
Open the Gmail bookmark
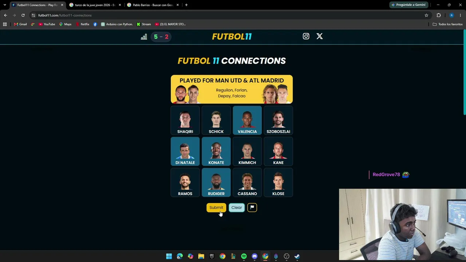pos(20,24)
